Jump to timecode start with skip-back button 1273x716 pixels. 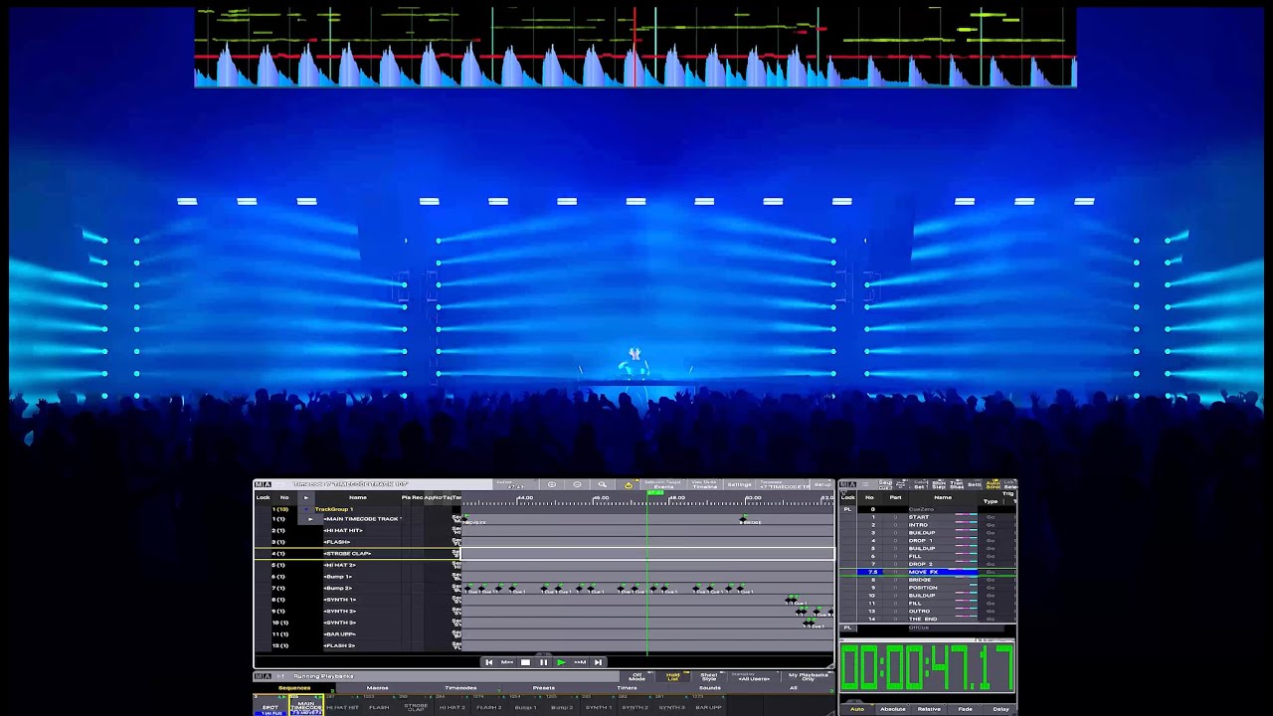point(488,662)
